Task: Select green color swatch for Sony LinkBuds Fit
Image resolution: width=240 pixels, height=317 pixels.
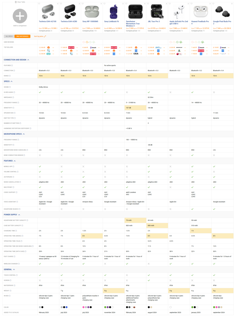Action: (105, 307)
